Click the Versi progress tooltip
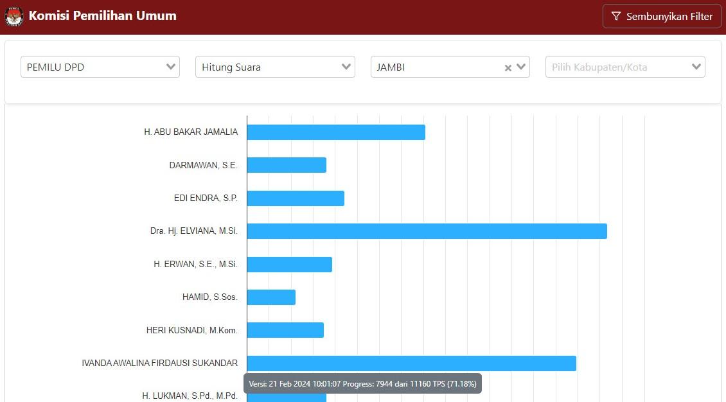The height and width of the screenshot is (402, 726). [x=362, y=384]
